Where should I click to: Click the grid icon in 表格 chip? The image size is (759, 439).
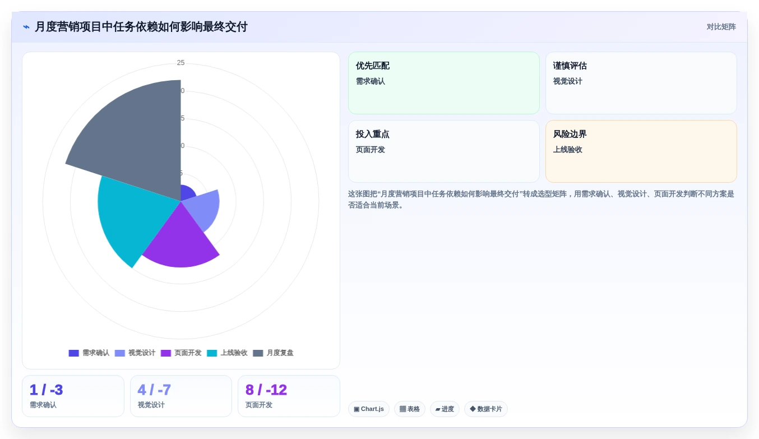point(402,409)
